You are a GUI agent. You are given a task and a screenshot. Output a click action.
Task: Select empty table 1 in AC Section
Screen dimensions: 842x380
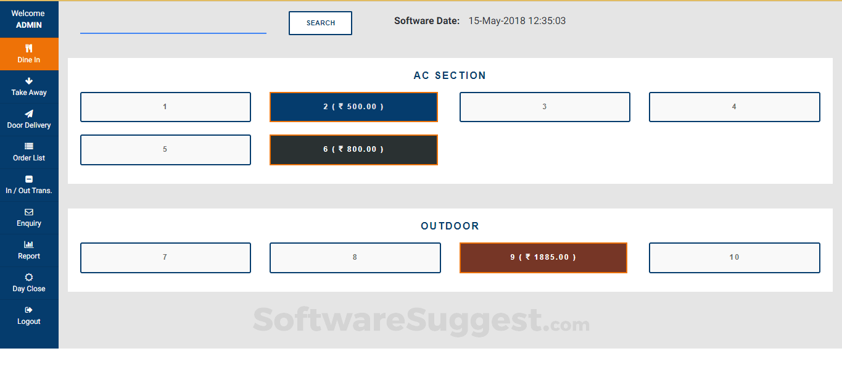(x=165, y=107)
